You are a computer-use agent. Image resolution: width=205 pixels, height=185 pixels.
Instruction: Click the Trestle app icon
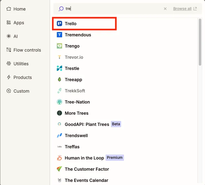pos(59,68)
